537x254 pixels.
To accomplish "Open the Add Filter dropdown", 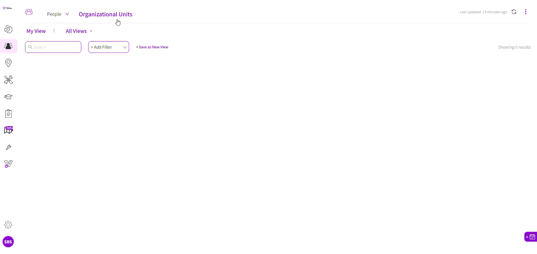I will click(109, 47).
